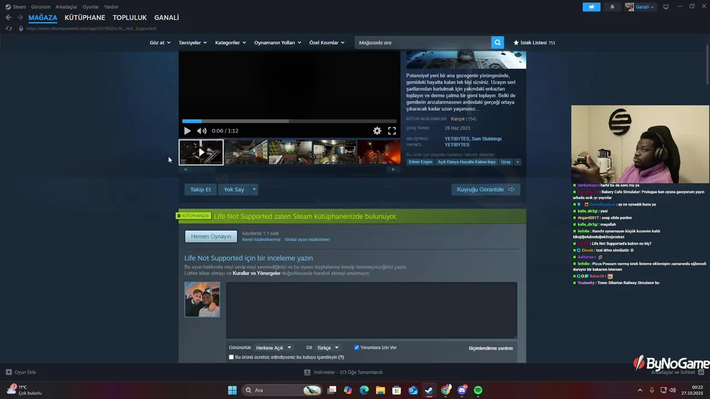Open the Oyunlar menu

click(91, 7)
